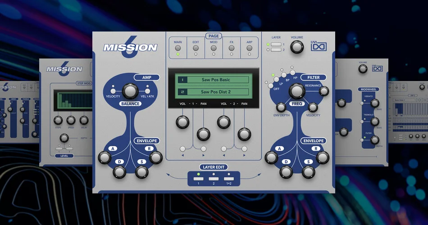
Task: Switch to the EDIT page
Action: coord(196,48)
